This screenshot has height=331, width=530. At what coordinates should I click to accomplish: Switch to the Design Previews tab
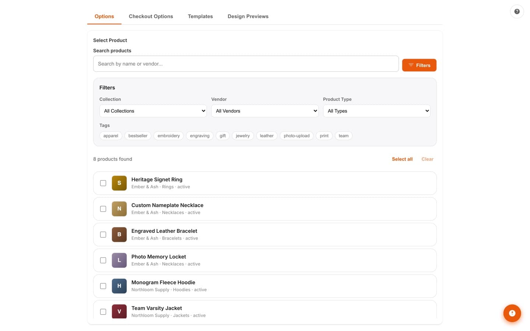(248, 16)
